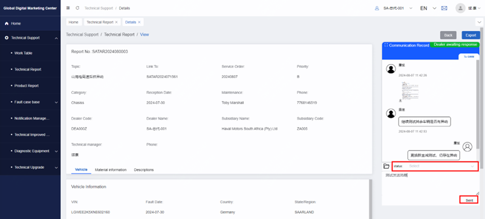The image size is (485, 219).
Task: Close the Technical Report tab
Action: point(116,22)
